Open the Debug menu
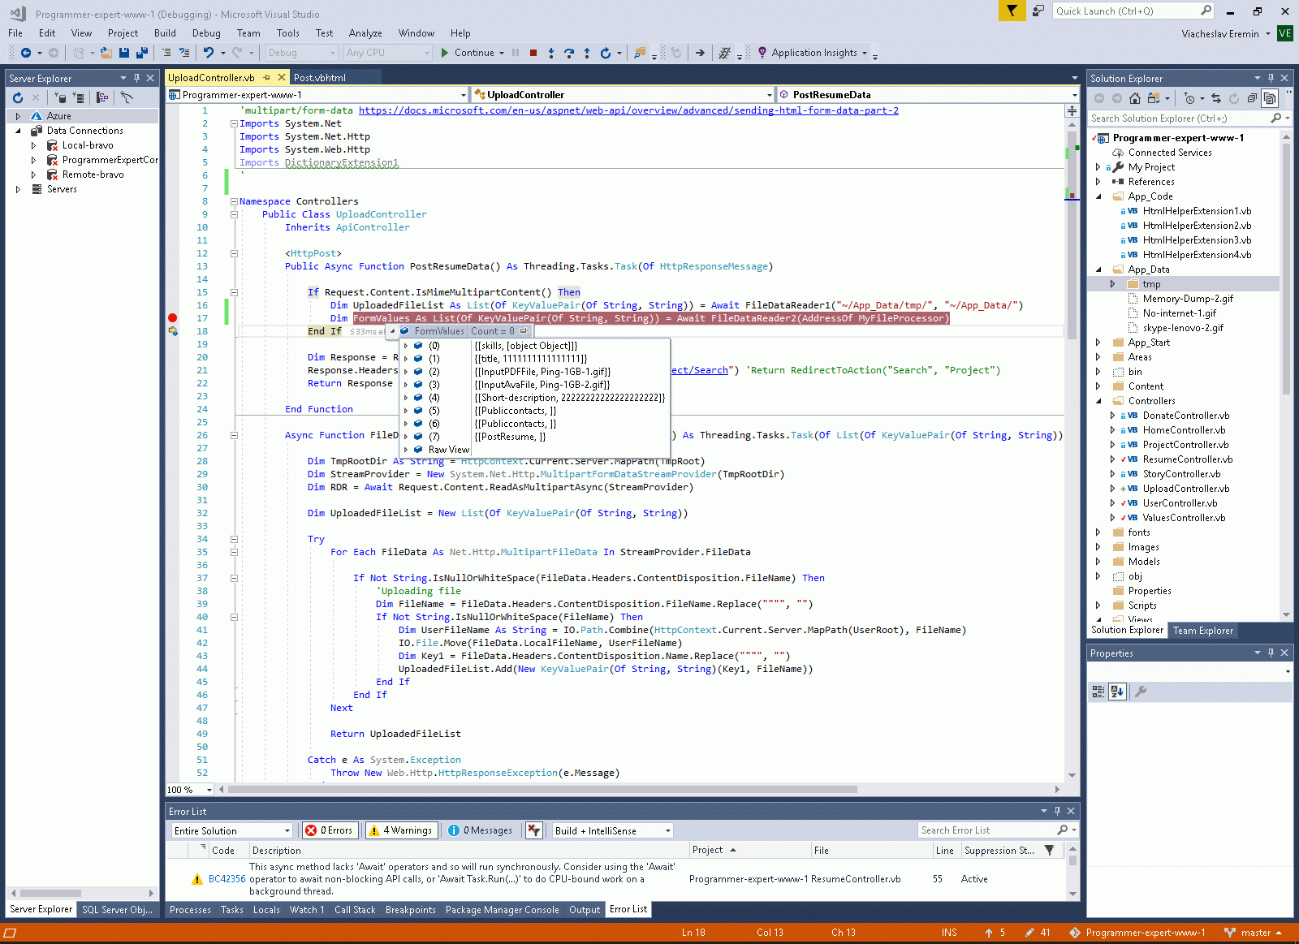1299x944 pixels. coord(206,33)
